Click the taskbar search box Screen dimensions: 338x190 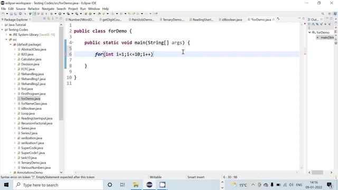pyautogui.click(x=58, y=185)
